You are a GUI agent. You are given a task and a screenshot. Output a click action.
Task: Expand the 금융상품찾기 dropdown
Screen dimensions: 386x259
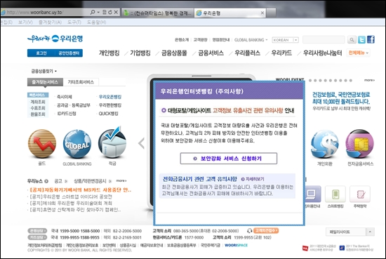tap(44, 71)
